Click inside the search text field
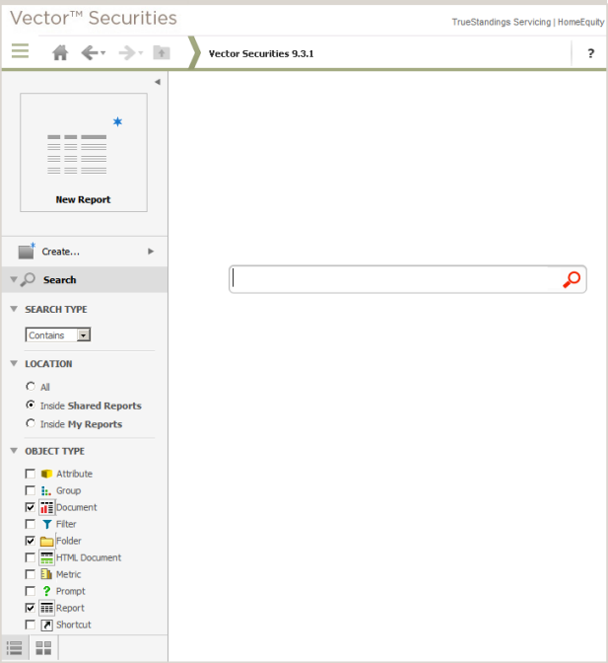Viewport: 608px width, 663px height. tap(395, 279)
